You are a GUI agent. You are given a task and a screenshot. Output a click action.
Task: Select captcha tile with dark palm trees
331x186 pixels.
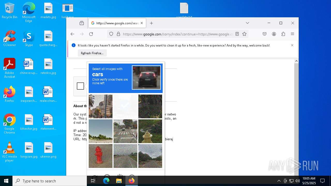[x=150, y=106]
